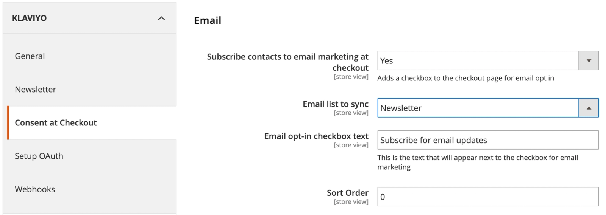Click the KLAVIYO section header title

point(29,18)
